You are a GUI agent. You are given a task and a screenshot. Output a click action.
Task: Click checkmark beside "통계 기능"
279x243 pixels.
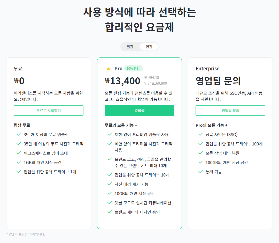coord(200,171)
